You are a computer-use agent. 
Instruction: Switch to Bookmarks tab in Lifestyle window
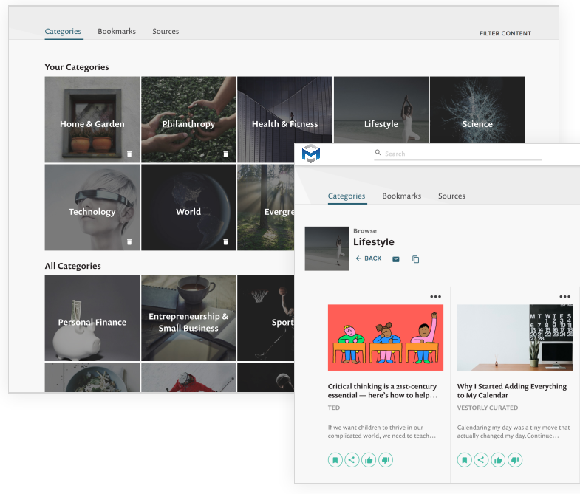[x=401, y=196]
